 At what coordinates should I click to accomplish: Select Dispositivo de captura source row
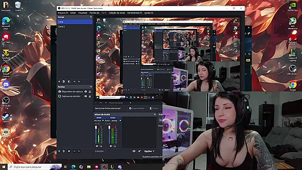pos(75,92)
